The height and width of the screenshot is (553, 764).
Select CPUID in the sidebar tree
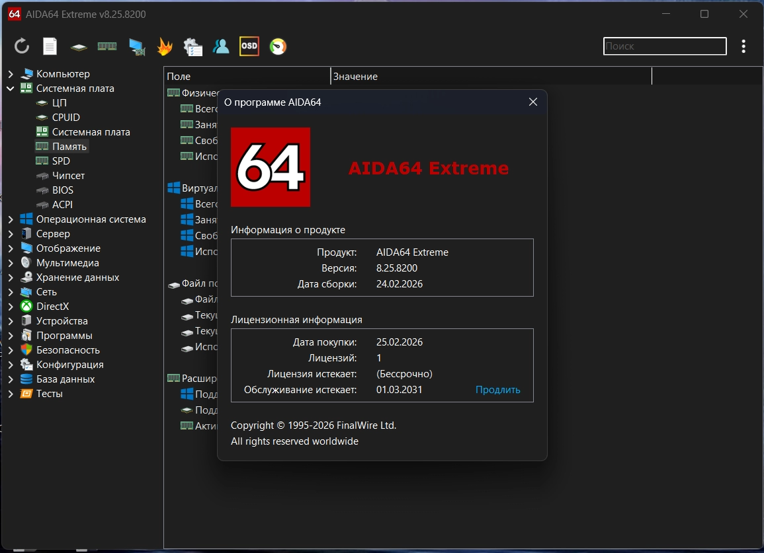(65, 118)
